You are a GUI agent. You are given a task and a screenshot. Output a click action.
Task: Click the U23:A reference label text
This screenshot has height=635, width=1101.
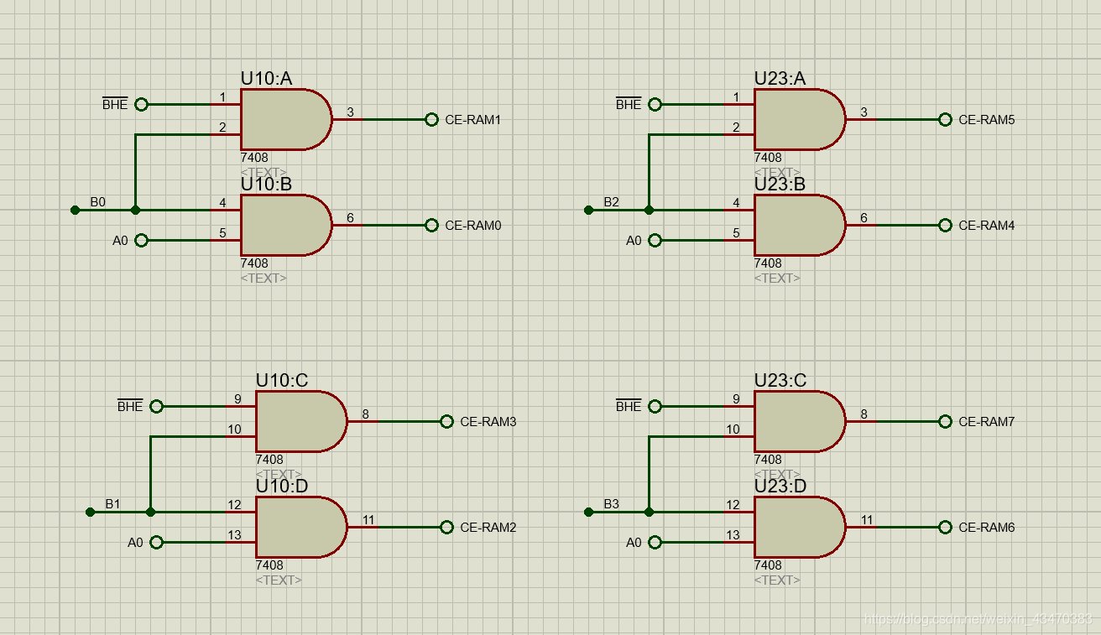pos(780,78)
